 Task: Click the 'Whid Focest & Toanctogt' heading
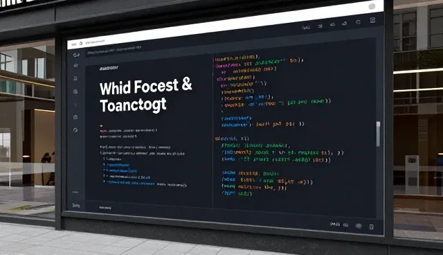point(146,96)
